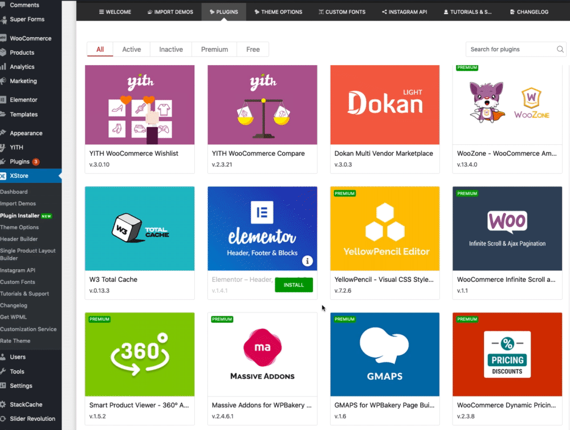Open Get WPML submenu link
This screenshot has height=430, width=570.
click(14, 317)
